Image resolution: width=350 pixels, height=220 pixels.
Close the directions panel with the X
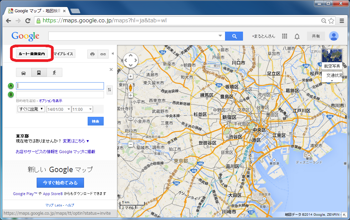111,70
